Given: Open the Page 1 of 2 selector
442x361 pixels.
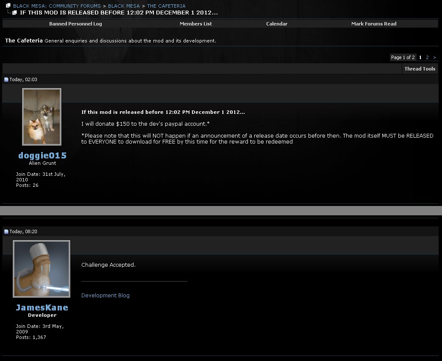Looking at the screenshot, I should pyautogui.click(x=403, y=57).
